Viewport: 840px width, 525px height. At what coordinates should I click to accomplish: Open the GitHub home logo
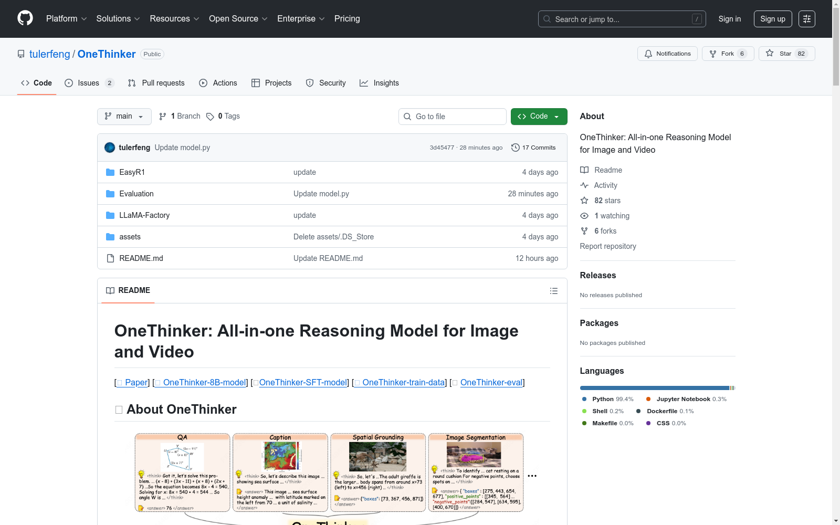25,18
